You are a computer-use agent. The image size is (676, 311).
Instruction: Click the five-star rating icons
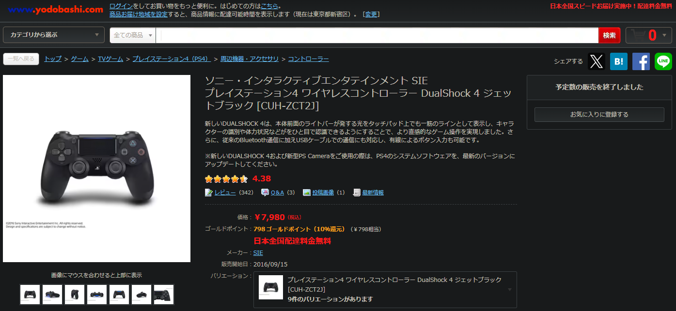[226, 179]
